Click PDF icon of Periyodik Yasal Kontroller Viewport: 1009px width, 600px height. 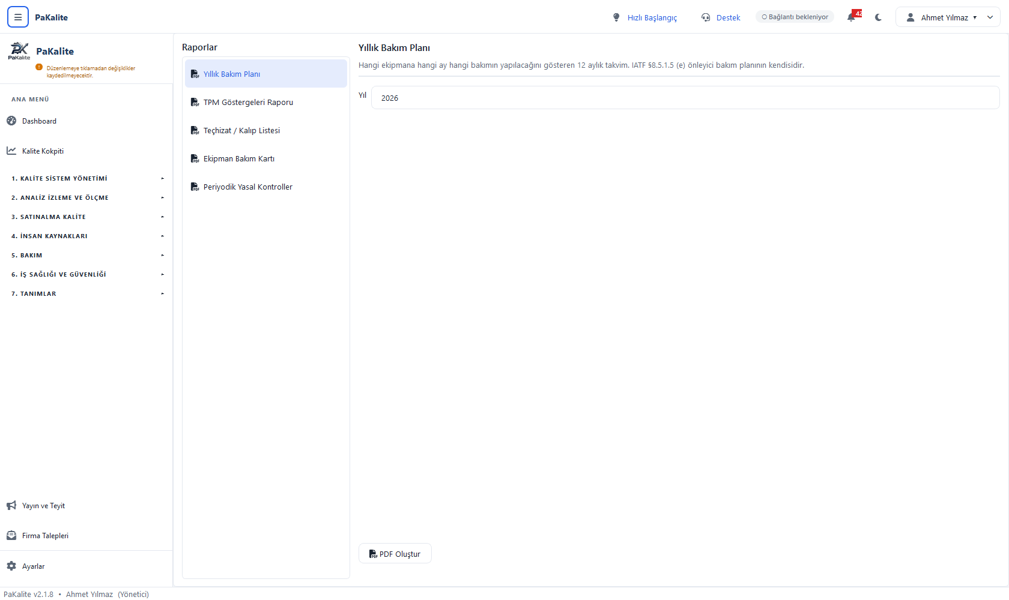(x=195, y=187)
